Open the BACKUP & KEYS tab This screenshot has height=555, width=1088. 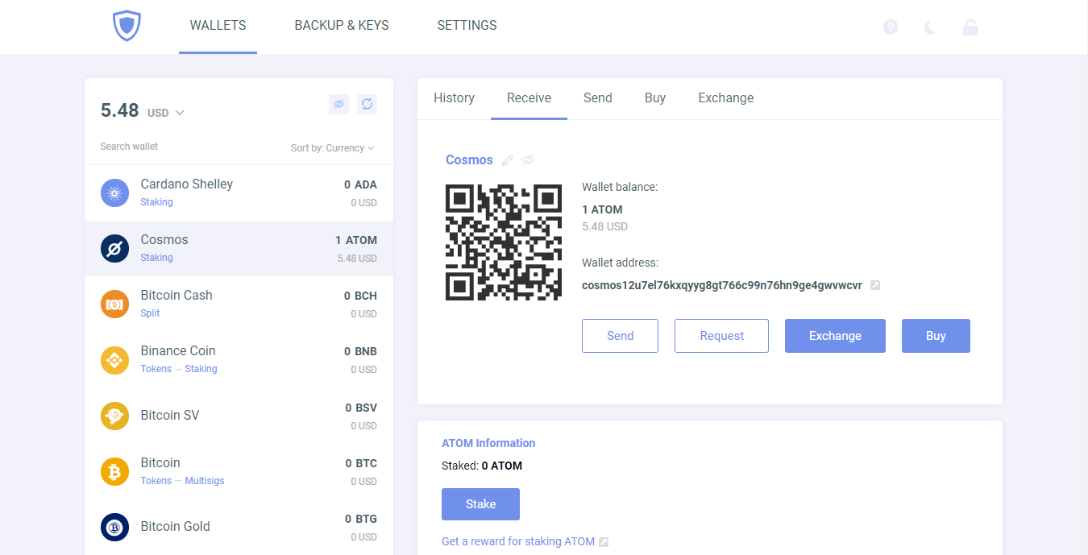(342, 26)
